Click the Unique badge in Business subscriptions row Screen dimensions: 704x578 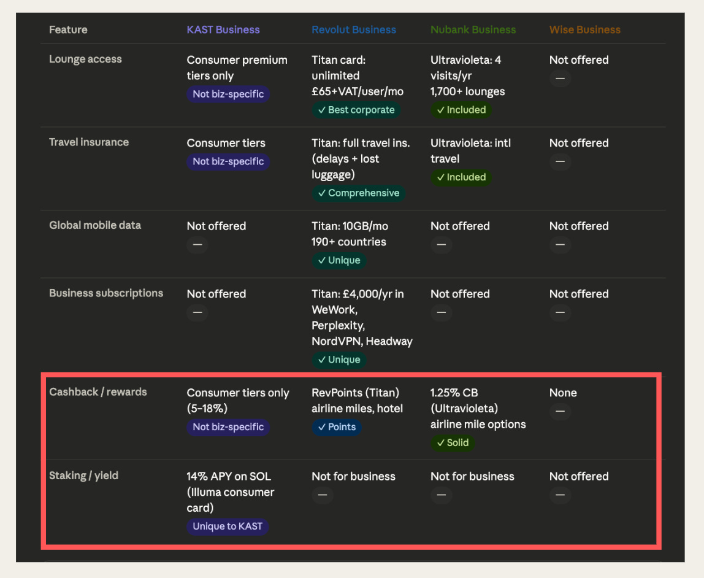(339, 360)
